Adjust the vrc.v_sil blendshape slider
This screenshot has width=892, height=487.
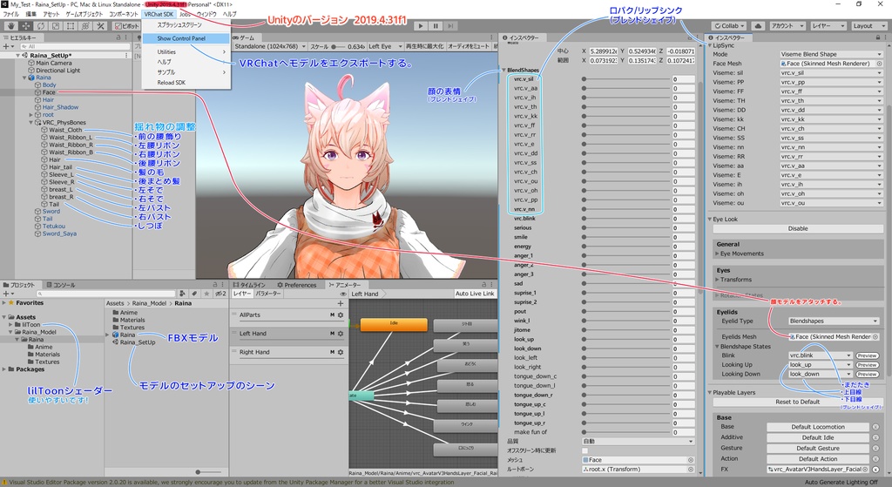coord(625,79)
